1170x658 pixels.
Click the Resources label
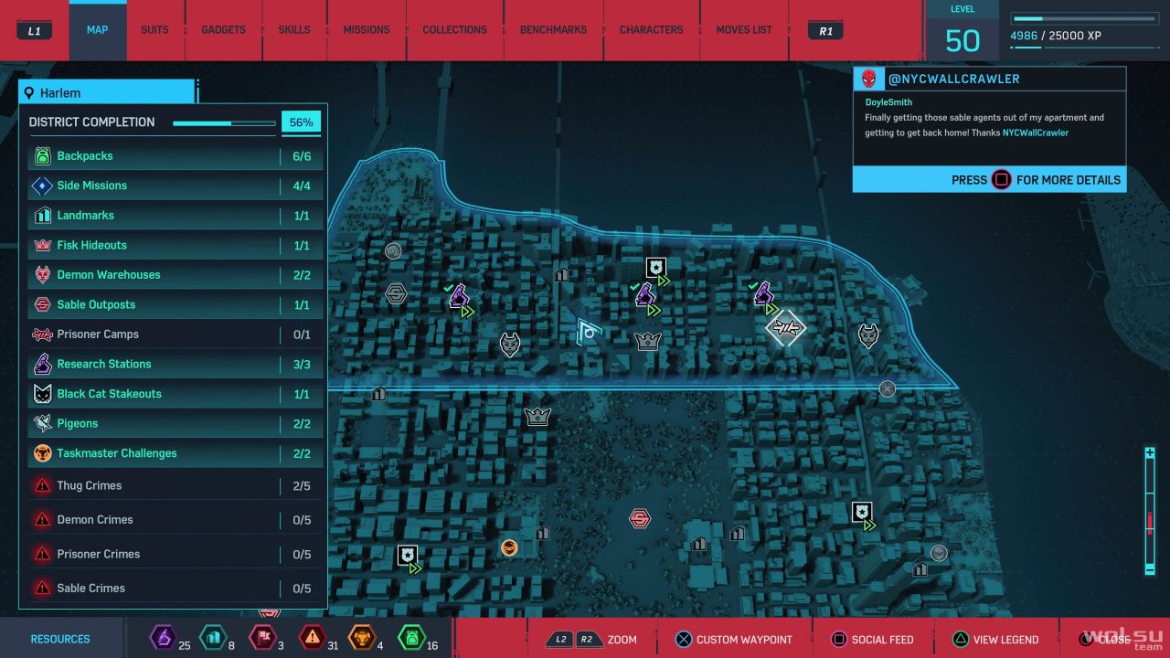pyautogui.click(x=60, y=640)
